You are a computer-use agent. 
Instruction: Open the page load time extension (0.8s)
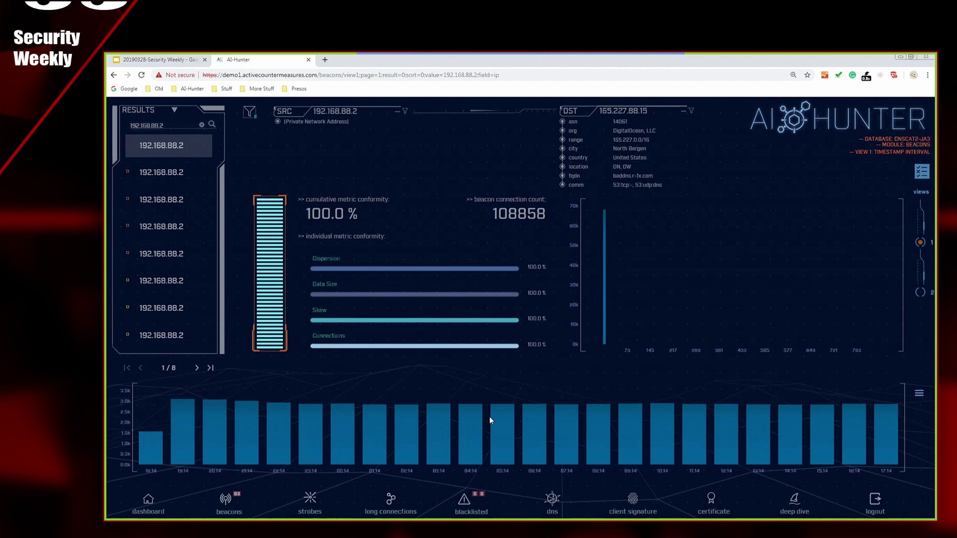click(x=866, y=75)
